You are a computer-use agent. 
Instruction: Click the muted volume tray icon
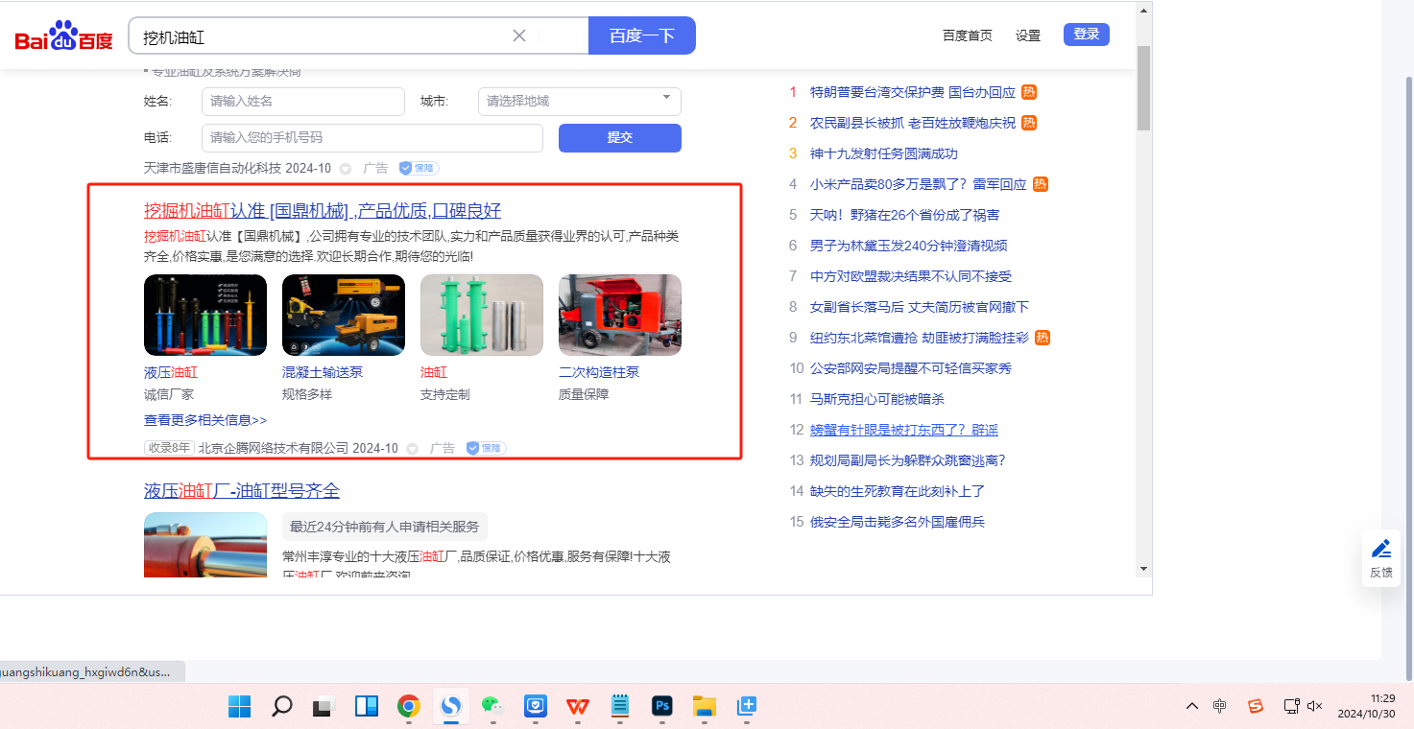click(1315, 707)
